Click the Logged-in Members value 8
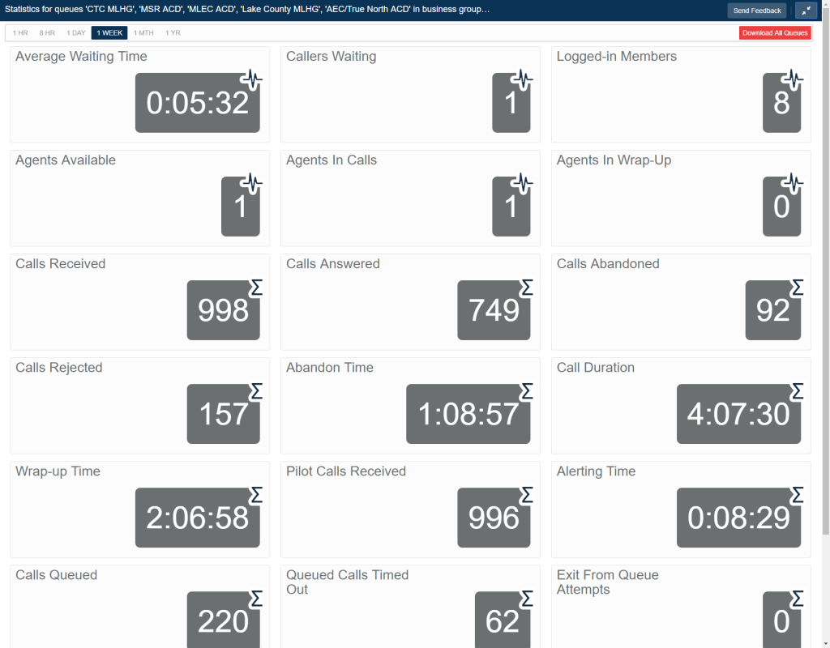The image size is (830, 648). (x=781, y=103)
